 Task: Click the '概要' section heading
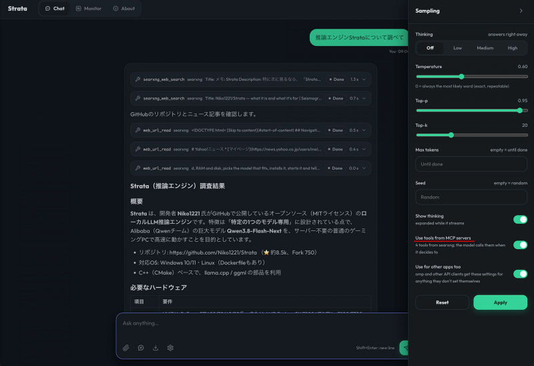136,202
